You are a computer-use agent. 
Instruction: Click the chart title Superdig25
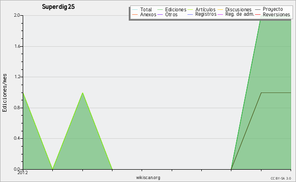58,7
